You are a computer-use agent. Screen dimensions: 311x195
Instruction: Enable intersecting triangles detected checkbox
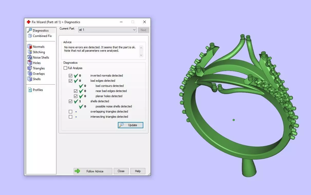click(x=70, y=117)
